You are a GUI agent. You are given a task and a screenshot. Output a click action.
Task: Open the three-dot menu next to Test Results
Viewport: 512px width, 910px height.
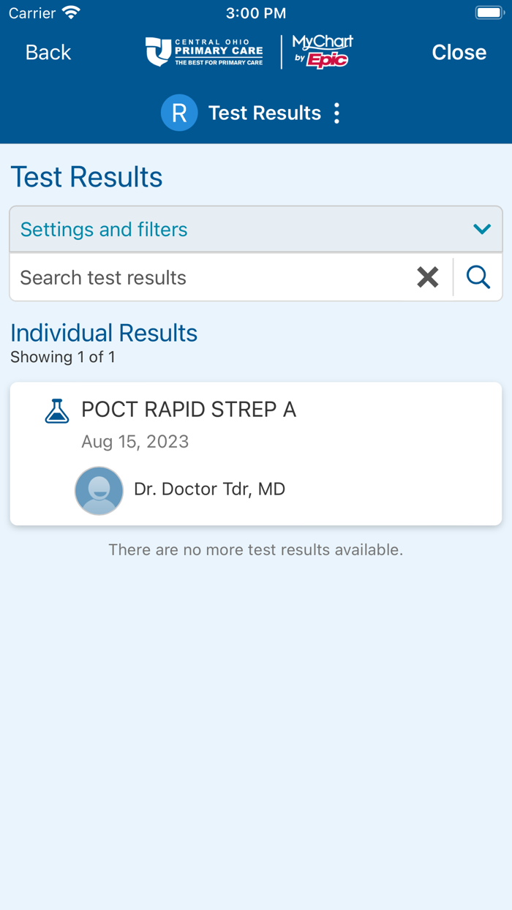point(336,113)
